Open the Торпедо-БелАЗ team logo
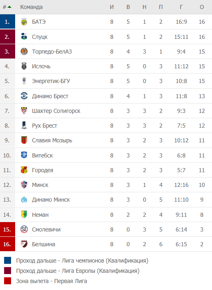Viewport: 212px width, 290px height. pos(24,52)
